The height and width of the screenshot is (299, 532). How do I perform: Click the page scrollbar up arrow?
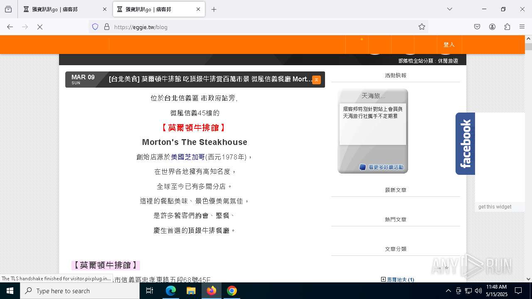(528, 39)
